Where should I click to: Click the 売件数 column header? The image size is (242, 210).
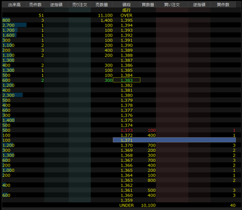click(x=35, y=5)
